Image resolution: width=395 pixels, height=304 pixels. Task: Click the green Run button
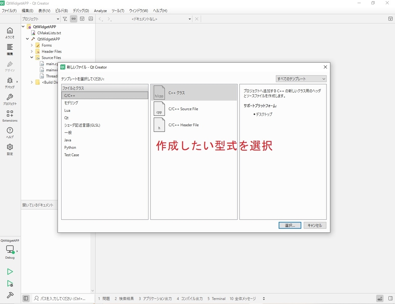(10, 272)
